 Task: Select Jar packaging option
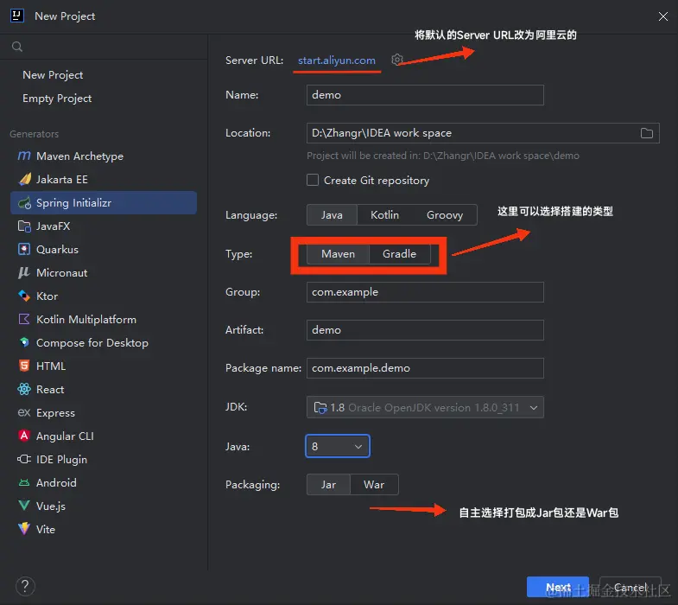point(328,485)
